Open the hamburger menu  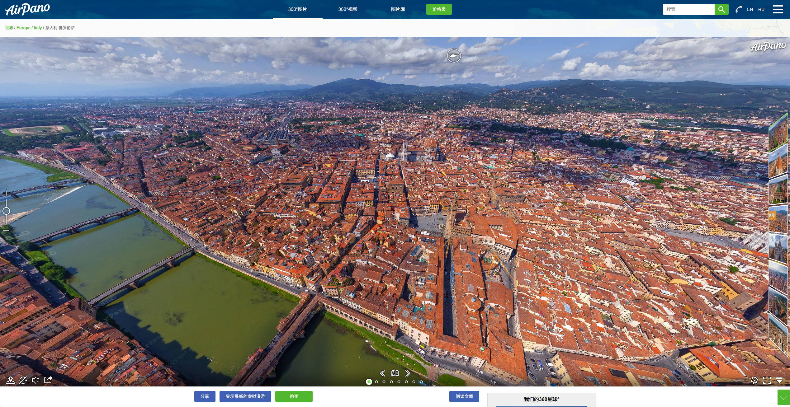pyautogui.click(x=778, y=9)
